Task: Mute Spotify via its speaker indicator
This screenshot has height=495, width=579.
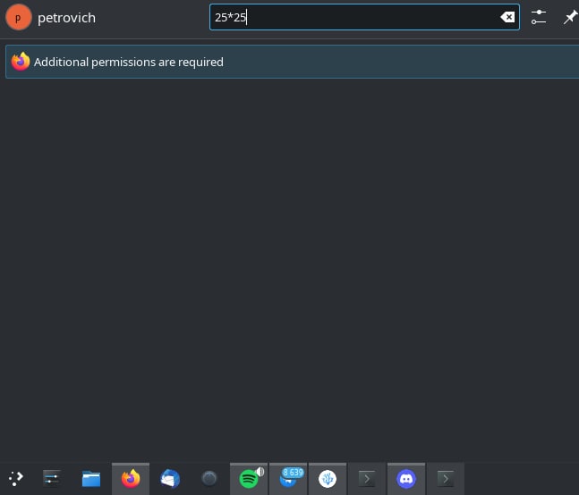Action: click(260, 472)
